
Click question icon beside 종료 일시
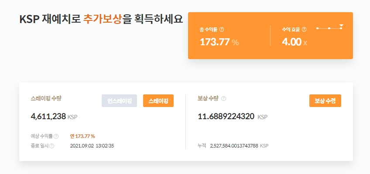(52, 146)
